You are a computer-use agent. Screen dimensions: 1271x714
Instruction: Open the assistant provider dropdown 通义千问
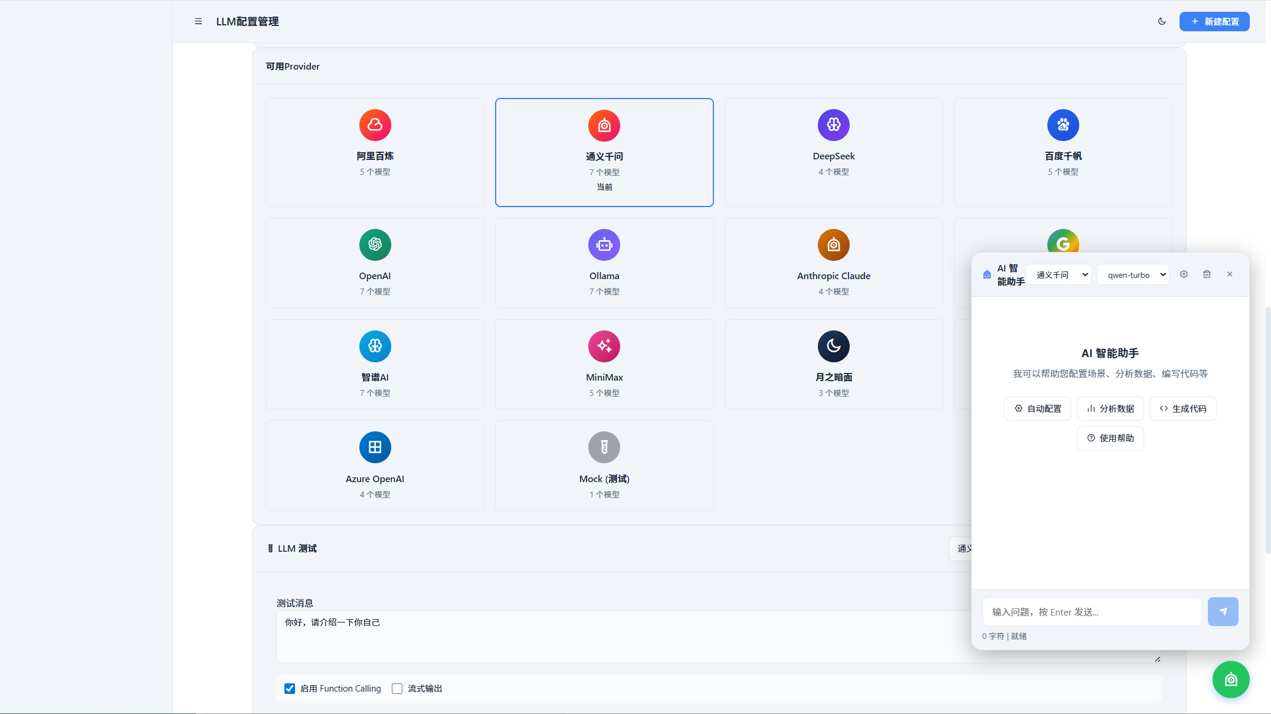coord(1059,274)
